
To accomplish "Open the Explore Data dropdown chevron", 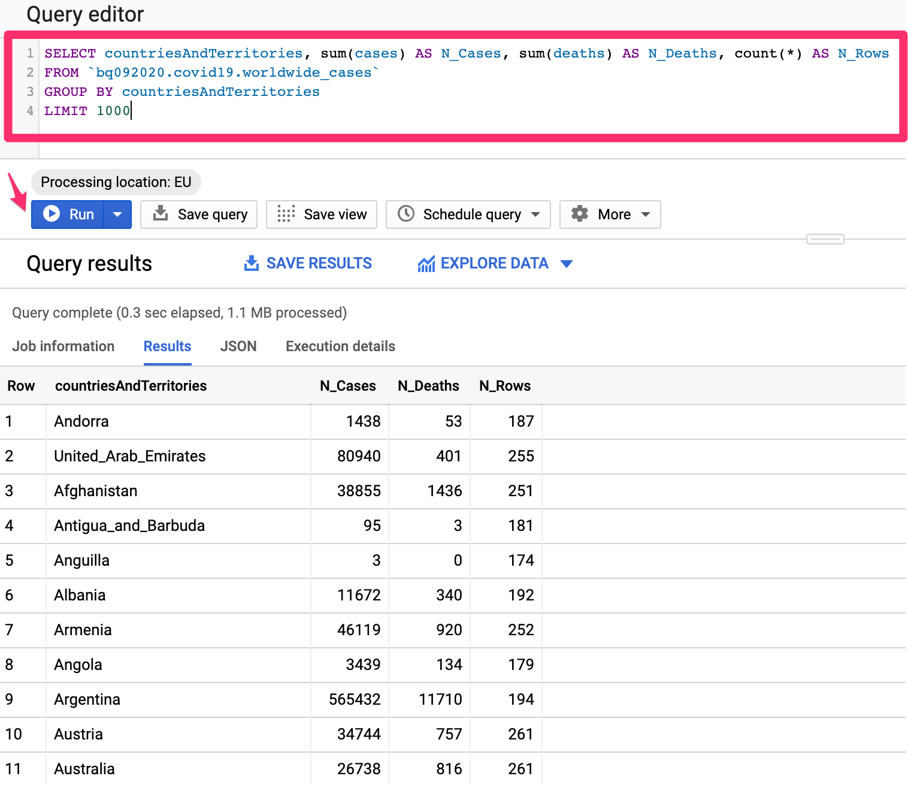I will [566, 264].
